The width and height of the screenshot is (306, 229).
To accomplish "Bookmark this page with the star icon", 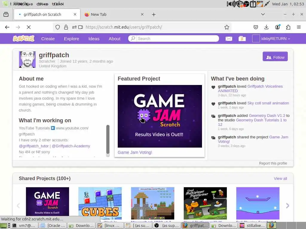I will pyautogui.click(x=227, y=27).
